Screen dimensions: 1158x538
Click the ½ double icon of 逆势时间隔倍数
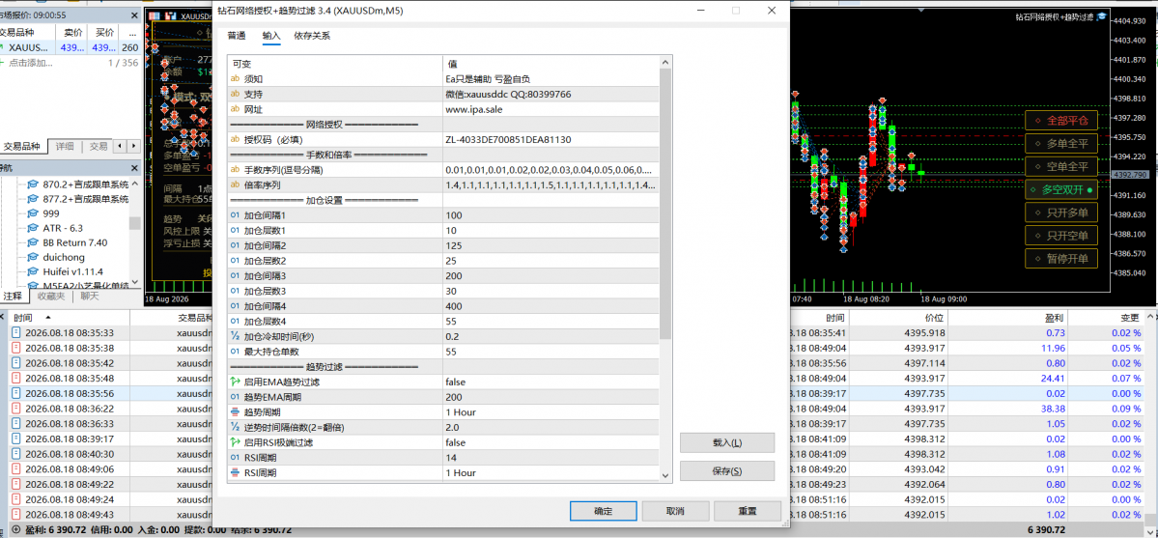(x=236, y=427)
